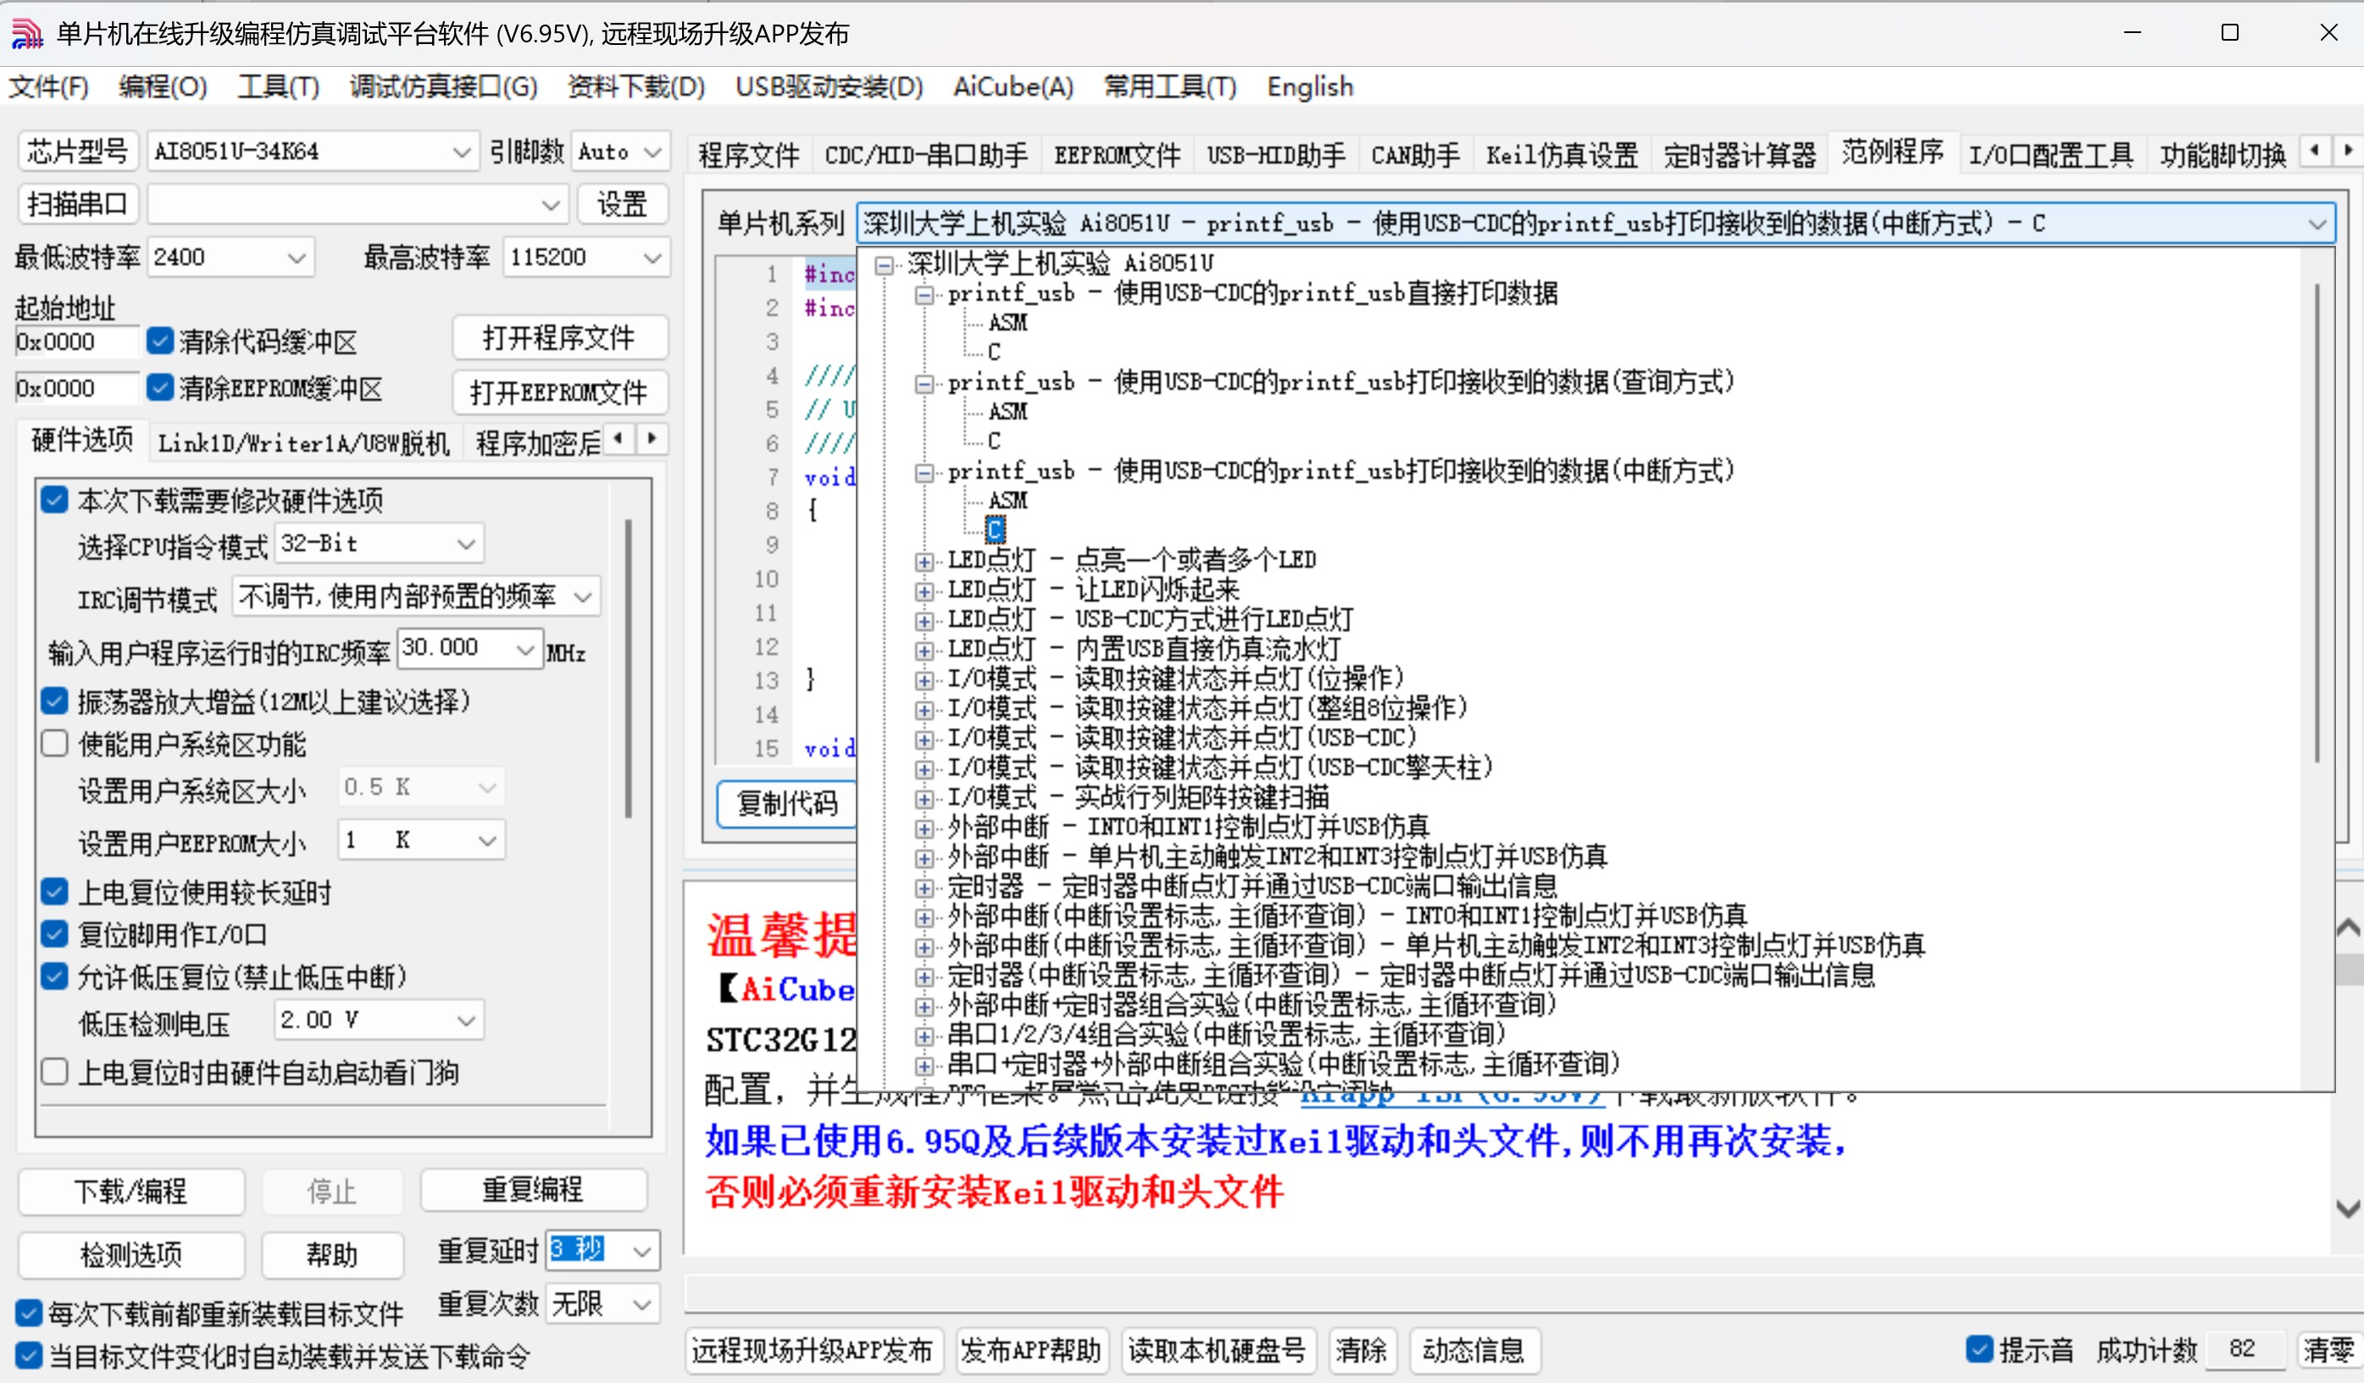Click the application logo icon in title bar
The width and height of the screenshot is (2364, 1383).
pos(26,34)
